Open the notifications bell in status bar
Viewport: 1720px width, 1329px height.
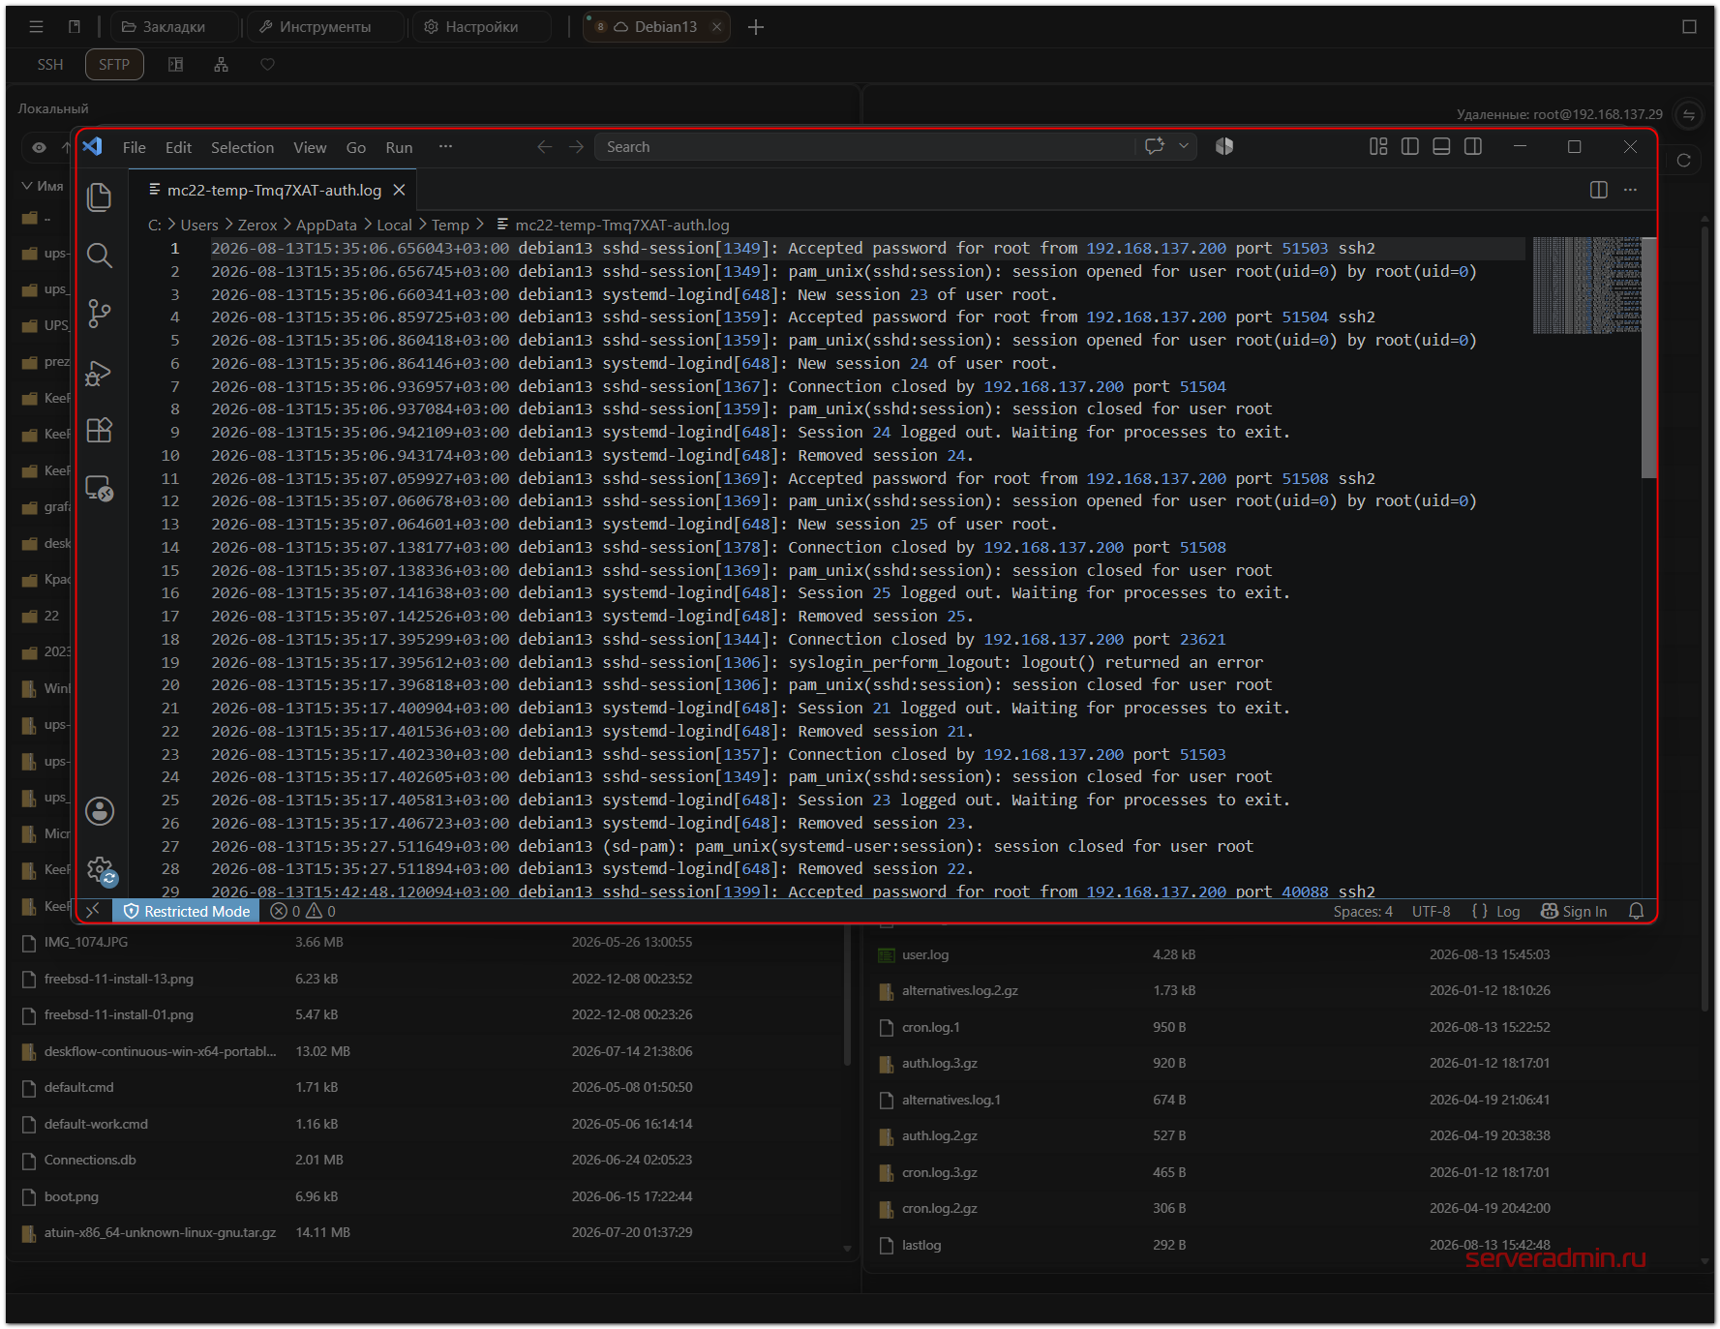point(1636,911)
